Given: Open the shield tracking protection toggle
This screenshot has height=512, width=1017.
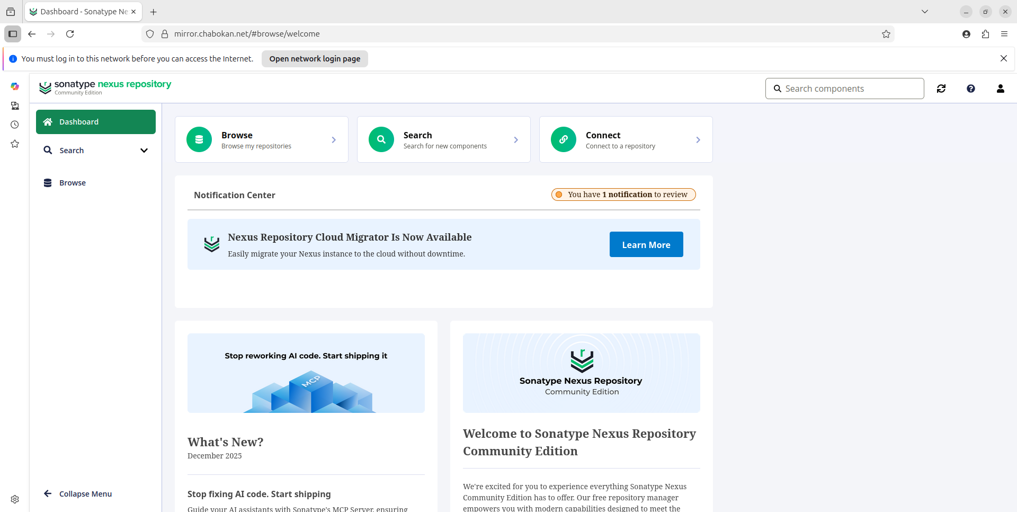Looking at the screenshot, I should (x=150, y=33).
